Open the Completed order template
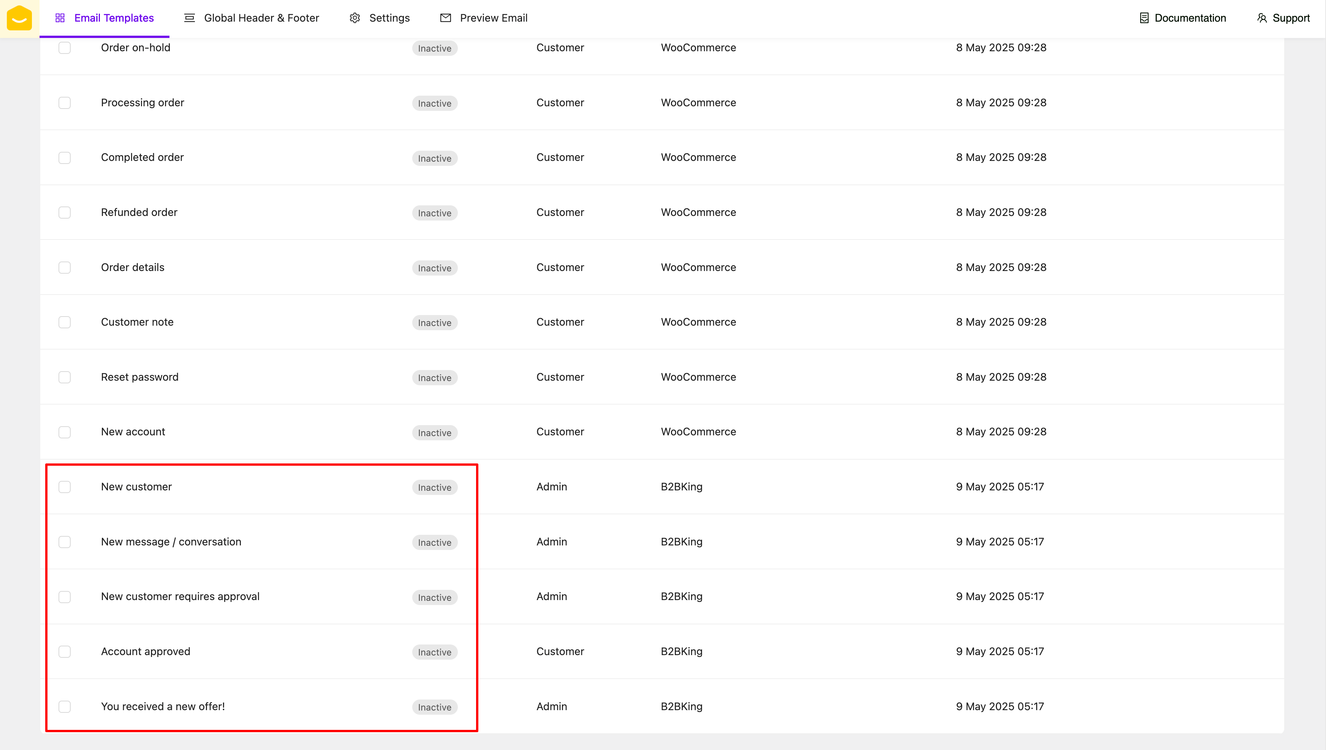Image resolution: width=1326 pixels, height=750 pixels. pyautogui.click(x=142, y=157)
